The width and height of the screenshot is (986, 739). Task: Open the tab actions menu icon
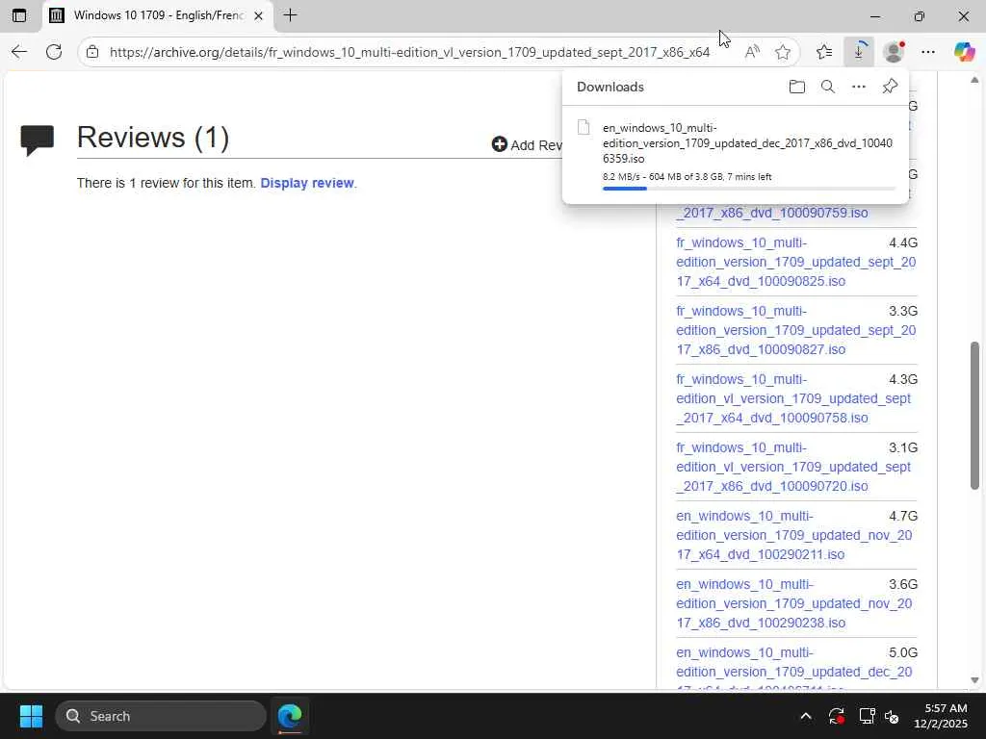(x=19, y=15)
